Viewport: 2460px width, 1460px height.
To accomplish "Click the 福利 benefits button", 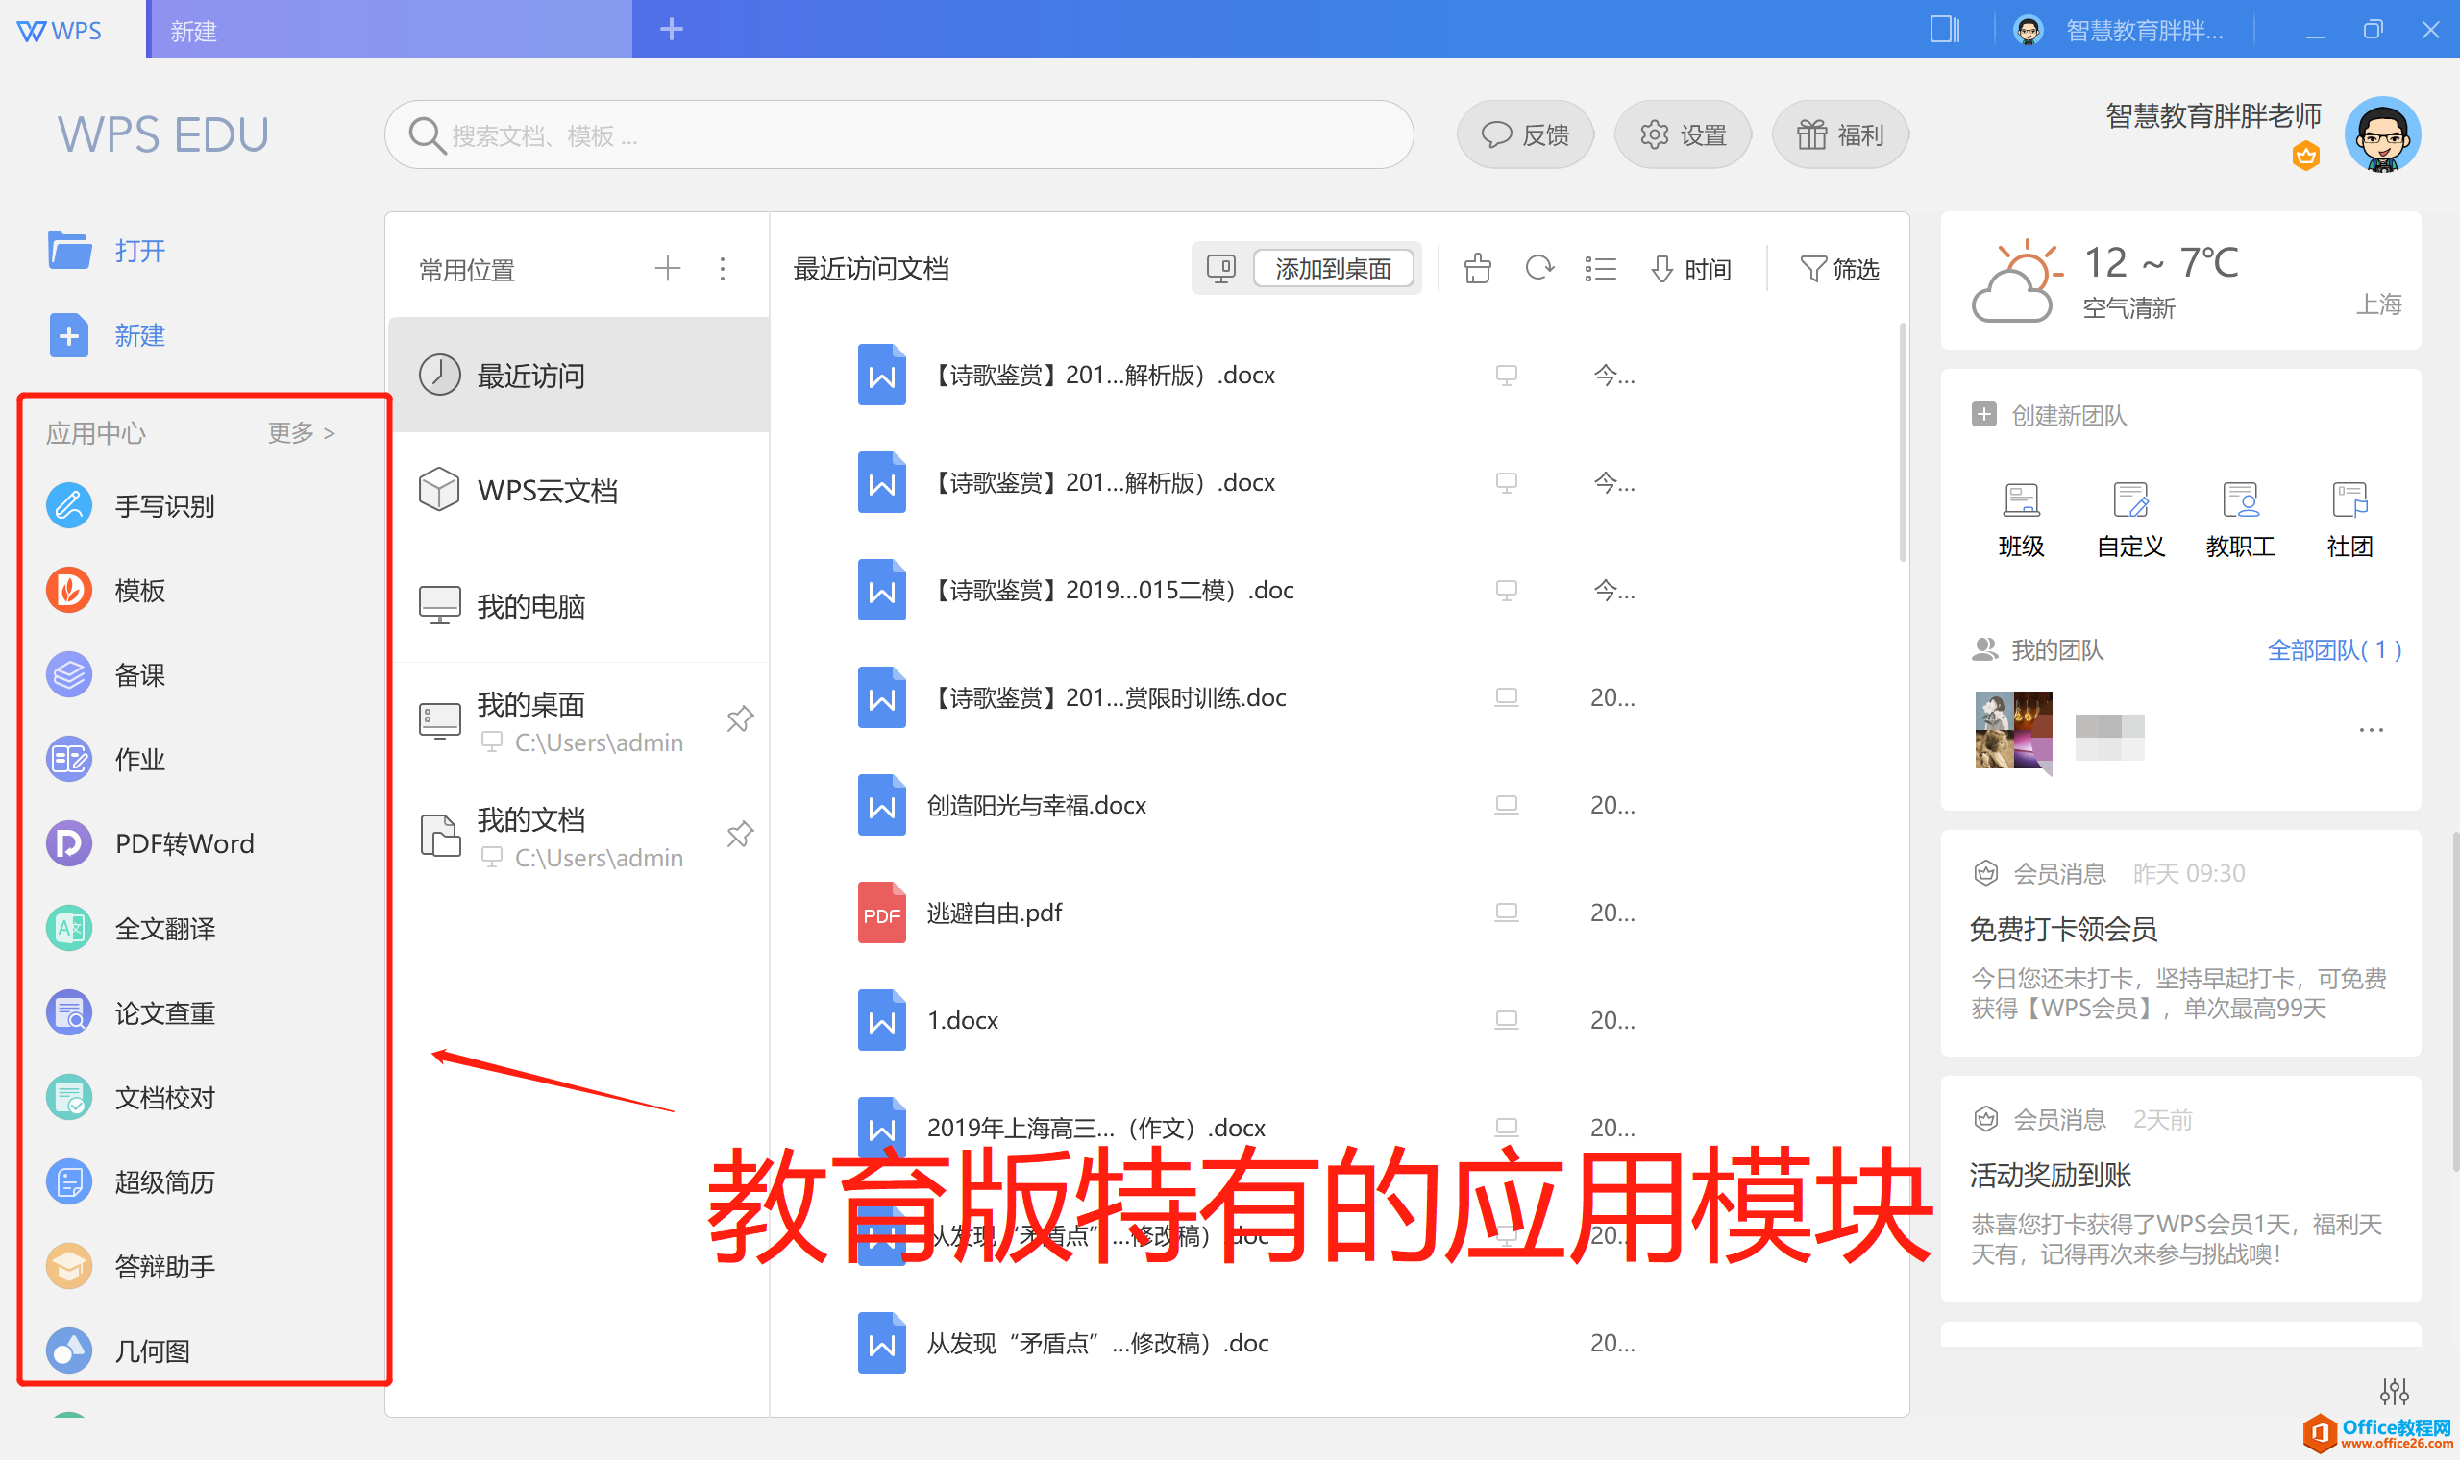I will (1840, 134).
